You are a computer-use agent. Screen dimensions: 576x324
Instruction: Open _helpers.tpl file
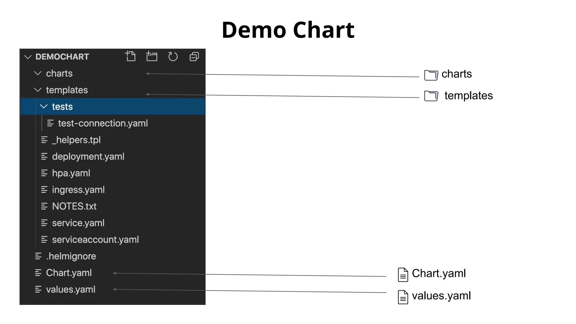click(76, 140)
